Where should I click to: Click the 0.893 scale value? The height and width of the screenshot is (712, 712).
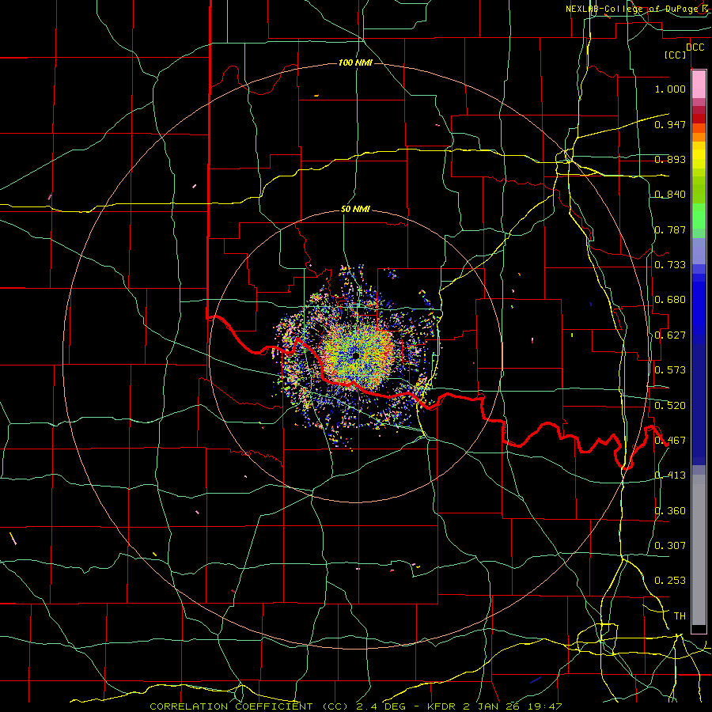670,159
